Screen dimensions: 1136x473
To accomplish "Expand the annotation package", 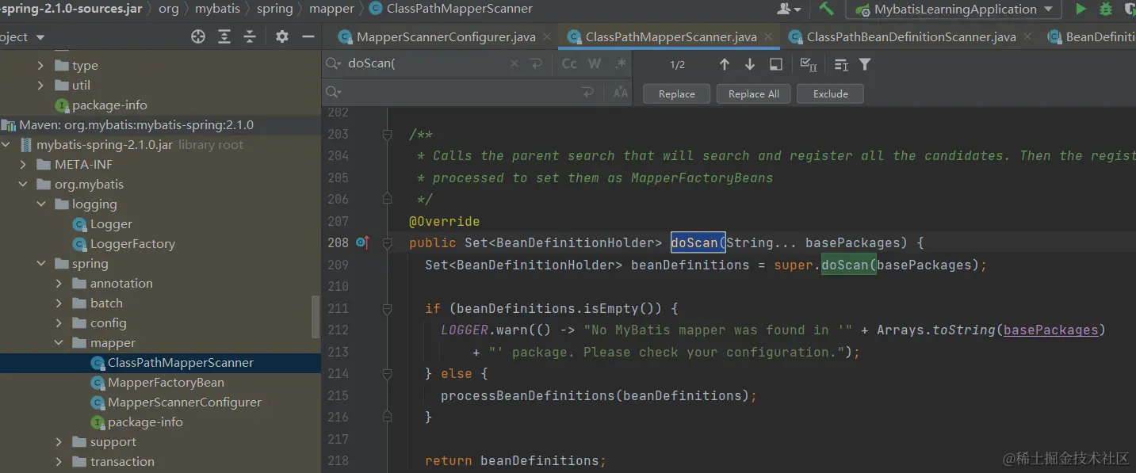I will point(59,283).
